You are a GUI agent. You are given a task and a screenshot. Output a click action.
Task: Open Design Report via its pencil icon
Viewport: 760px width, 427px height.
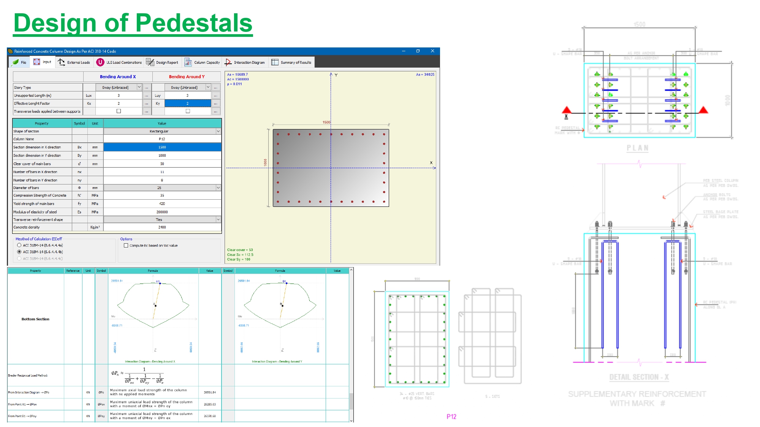point(150,62)
